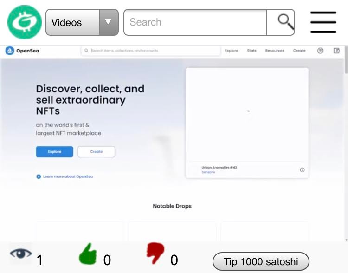348x273 pixels.
Task: Open the OpenSea Resources nav item
Action: click(275, 51)
